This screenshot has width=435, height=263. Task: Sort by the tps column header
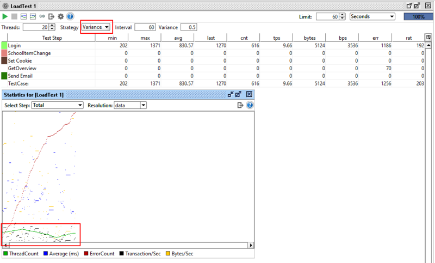coord(276,38)
